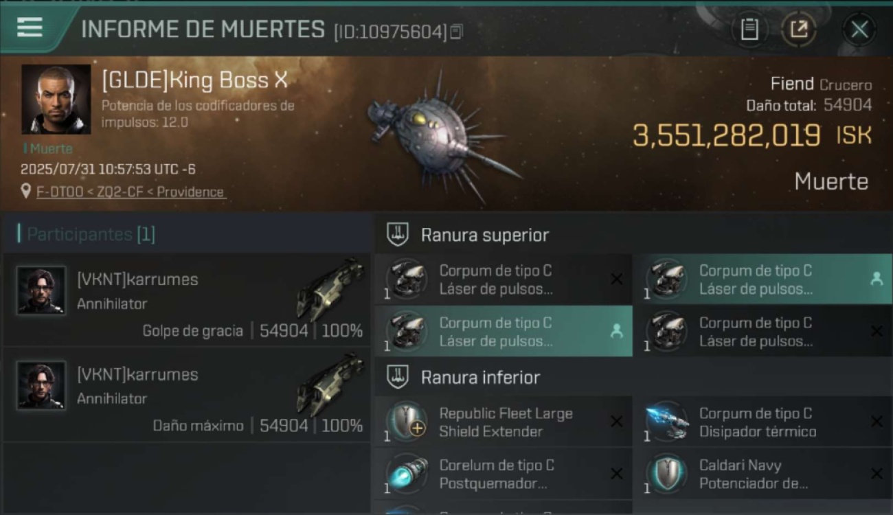
Task: Click the Annihilator ship icon in Daño máximo row
Action: (x=330, y=385)
